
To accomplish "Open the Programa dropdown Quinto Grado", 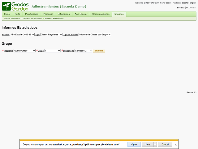I will (25, 51).
